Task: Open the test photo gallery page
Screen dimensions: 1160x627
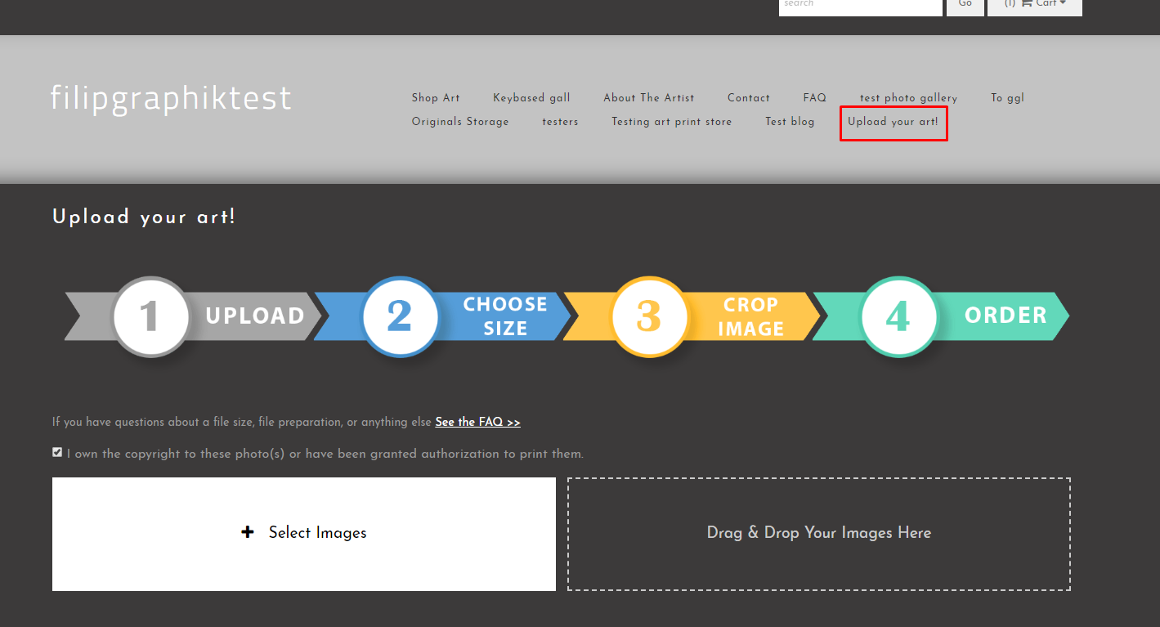Action: coord(907,98)
